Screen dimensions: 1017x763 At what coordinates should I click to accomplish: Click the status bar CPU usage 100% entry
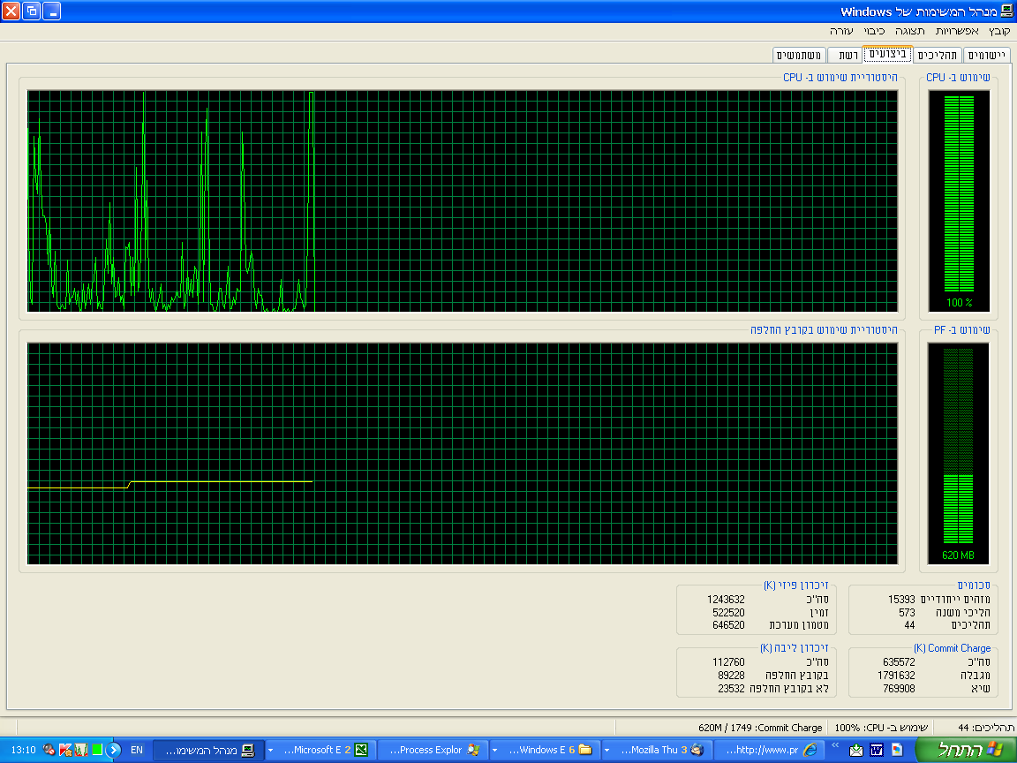click(881, 728)
